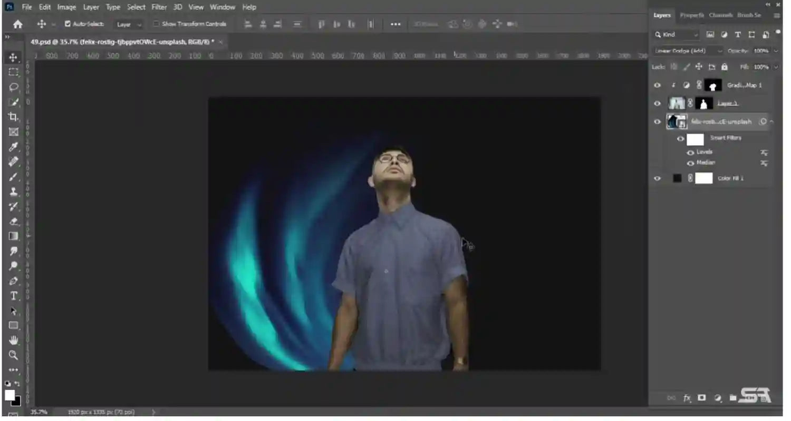This screenshot has width=791, height=421.
Task: Add a layer mask
Action: click(x=702, y=398)
